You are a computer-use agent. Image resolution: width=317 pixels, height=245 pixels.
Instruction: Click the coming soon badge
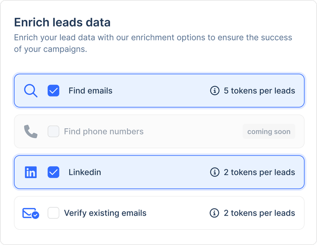tap(269, 131)
